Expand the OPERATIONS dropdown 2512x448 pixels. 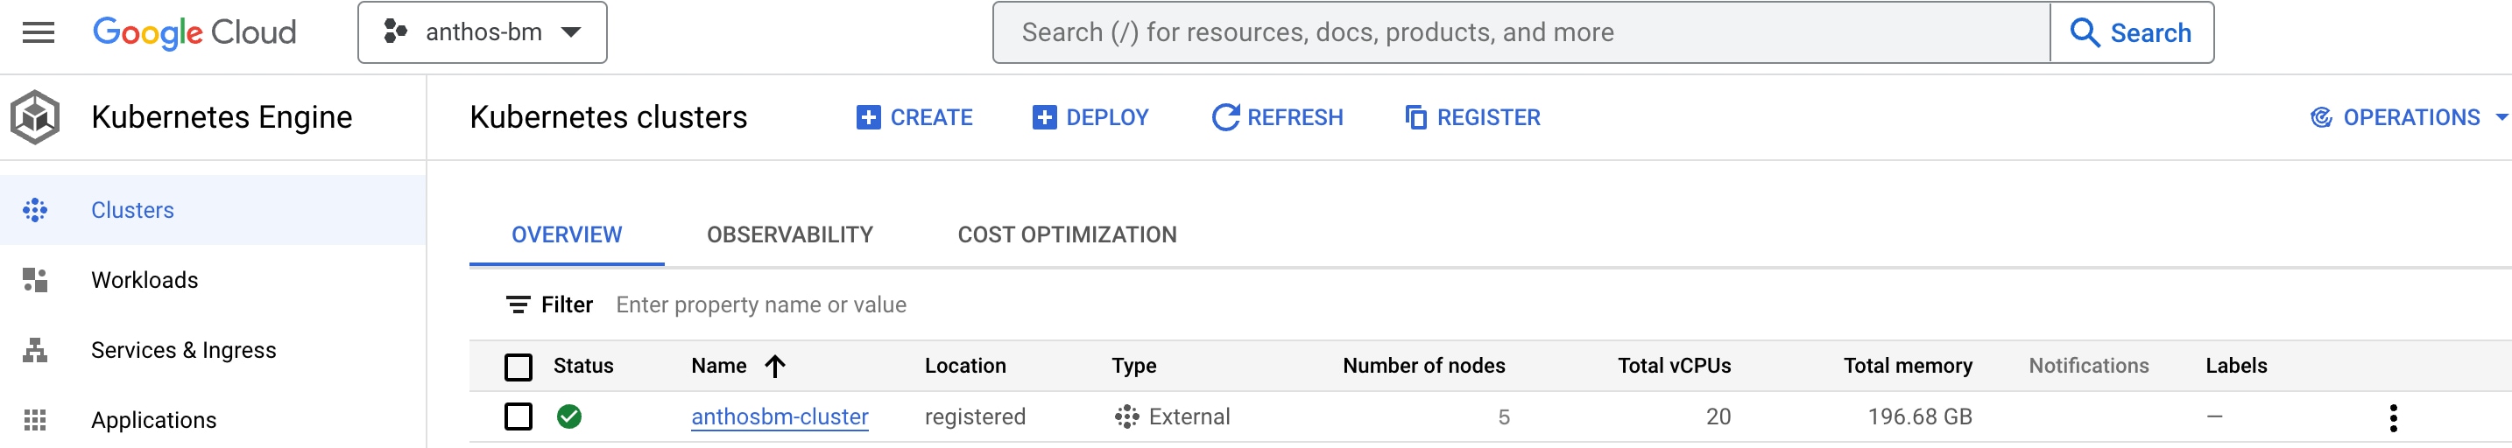point(2409,117)
